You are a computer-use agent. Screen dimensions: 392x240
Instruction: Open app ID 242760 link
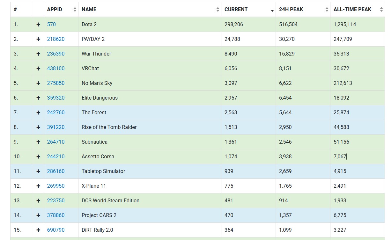[56, 112]
